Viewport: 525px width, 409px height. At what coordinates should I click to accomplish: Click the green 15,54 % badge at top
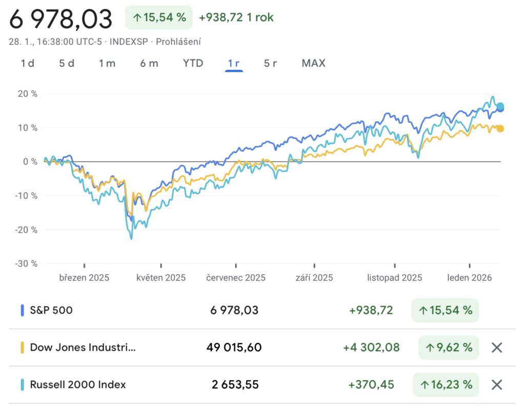[x=159, y=17]
